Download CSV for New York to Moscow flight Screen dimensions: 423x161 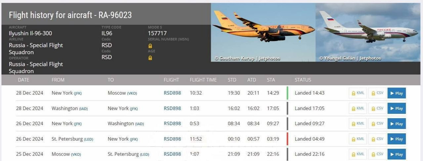click(x=377, y=93)
